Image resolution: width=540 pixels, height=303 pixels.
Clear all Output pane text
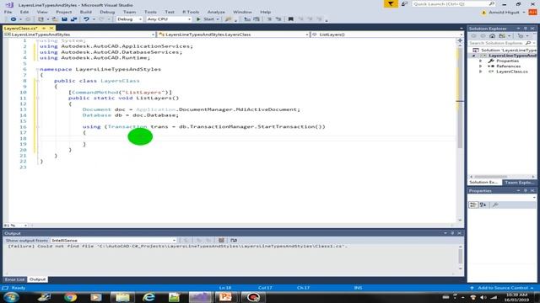tap(221, 241)
